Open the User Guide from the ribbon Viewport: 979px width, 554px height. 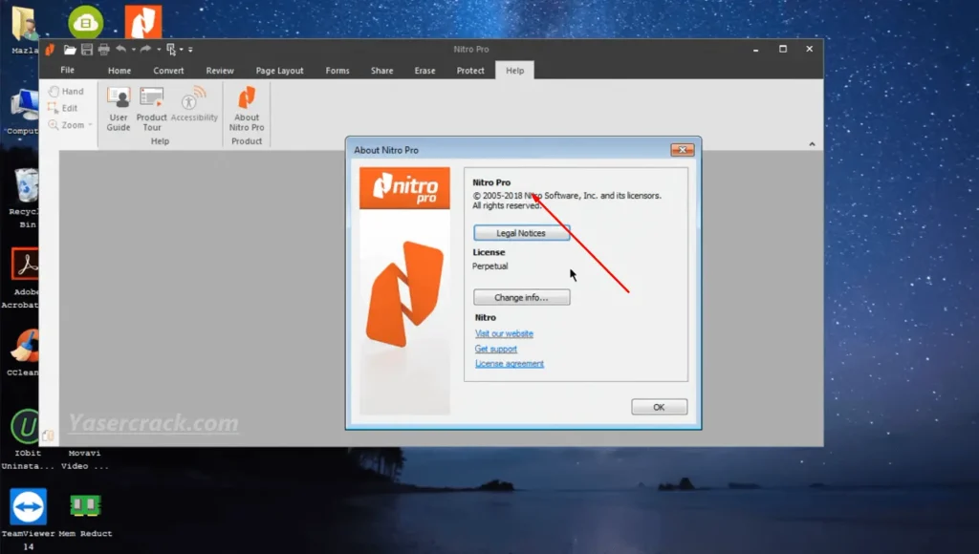pos(119,108)
